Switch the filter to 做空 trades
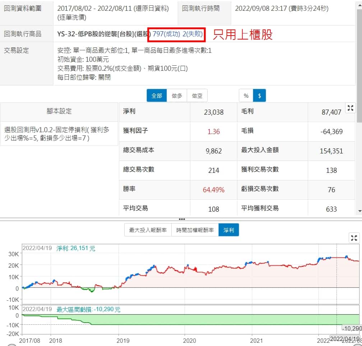 [x=197, y=96]
